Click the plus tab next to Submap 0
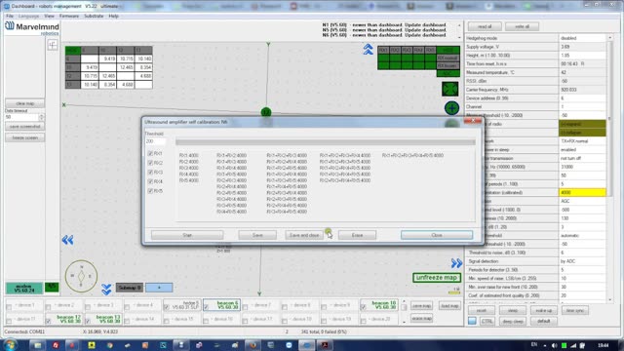Screen dimensions: 624x351 (159, 288)
